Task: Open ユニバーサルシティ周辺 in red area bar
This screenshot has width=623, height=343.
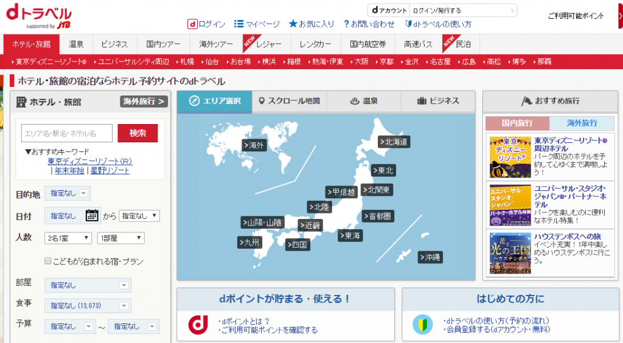Action: click(x=133, y=61)
